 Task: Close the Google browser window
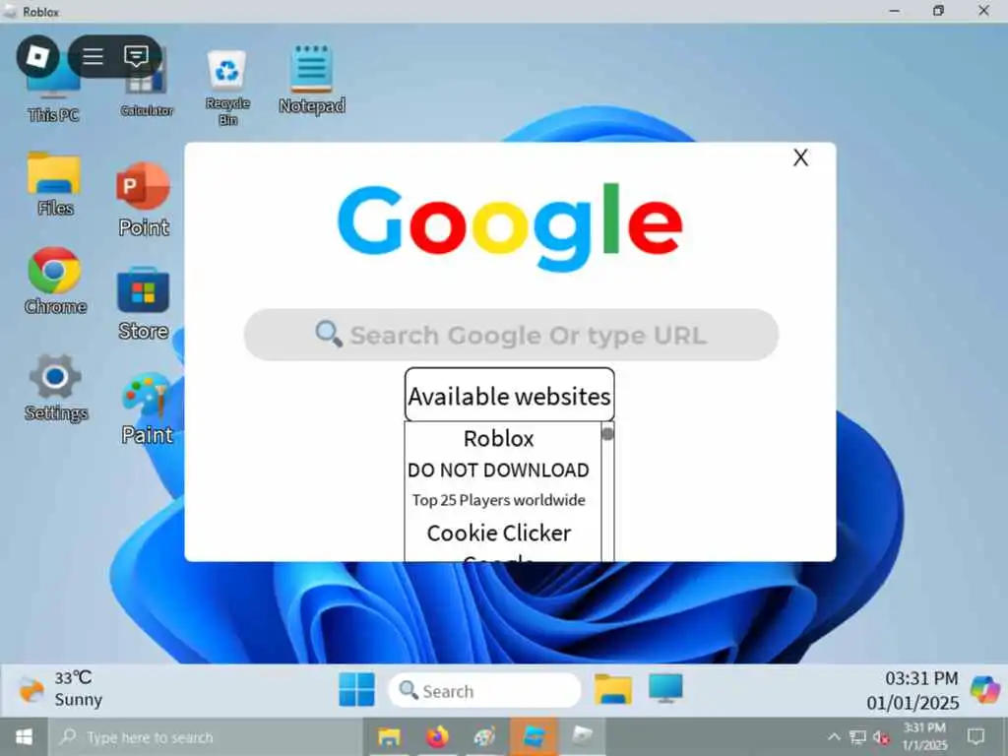point(800,157)
